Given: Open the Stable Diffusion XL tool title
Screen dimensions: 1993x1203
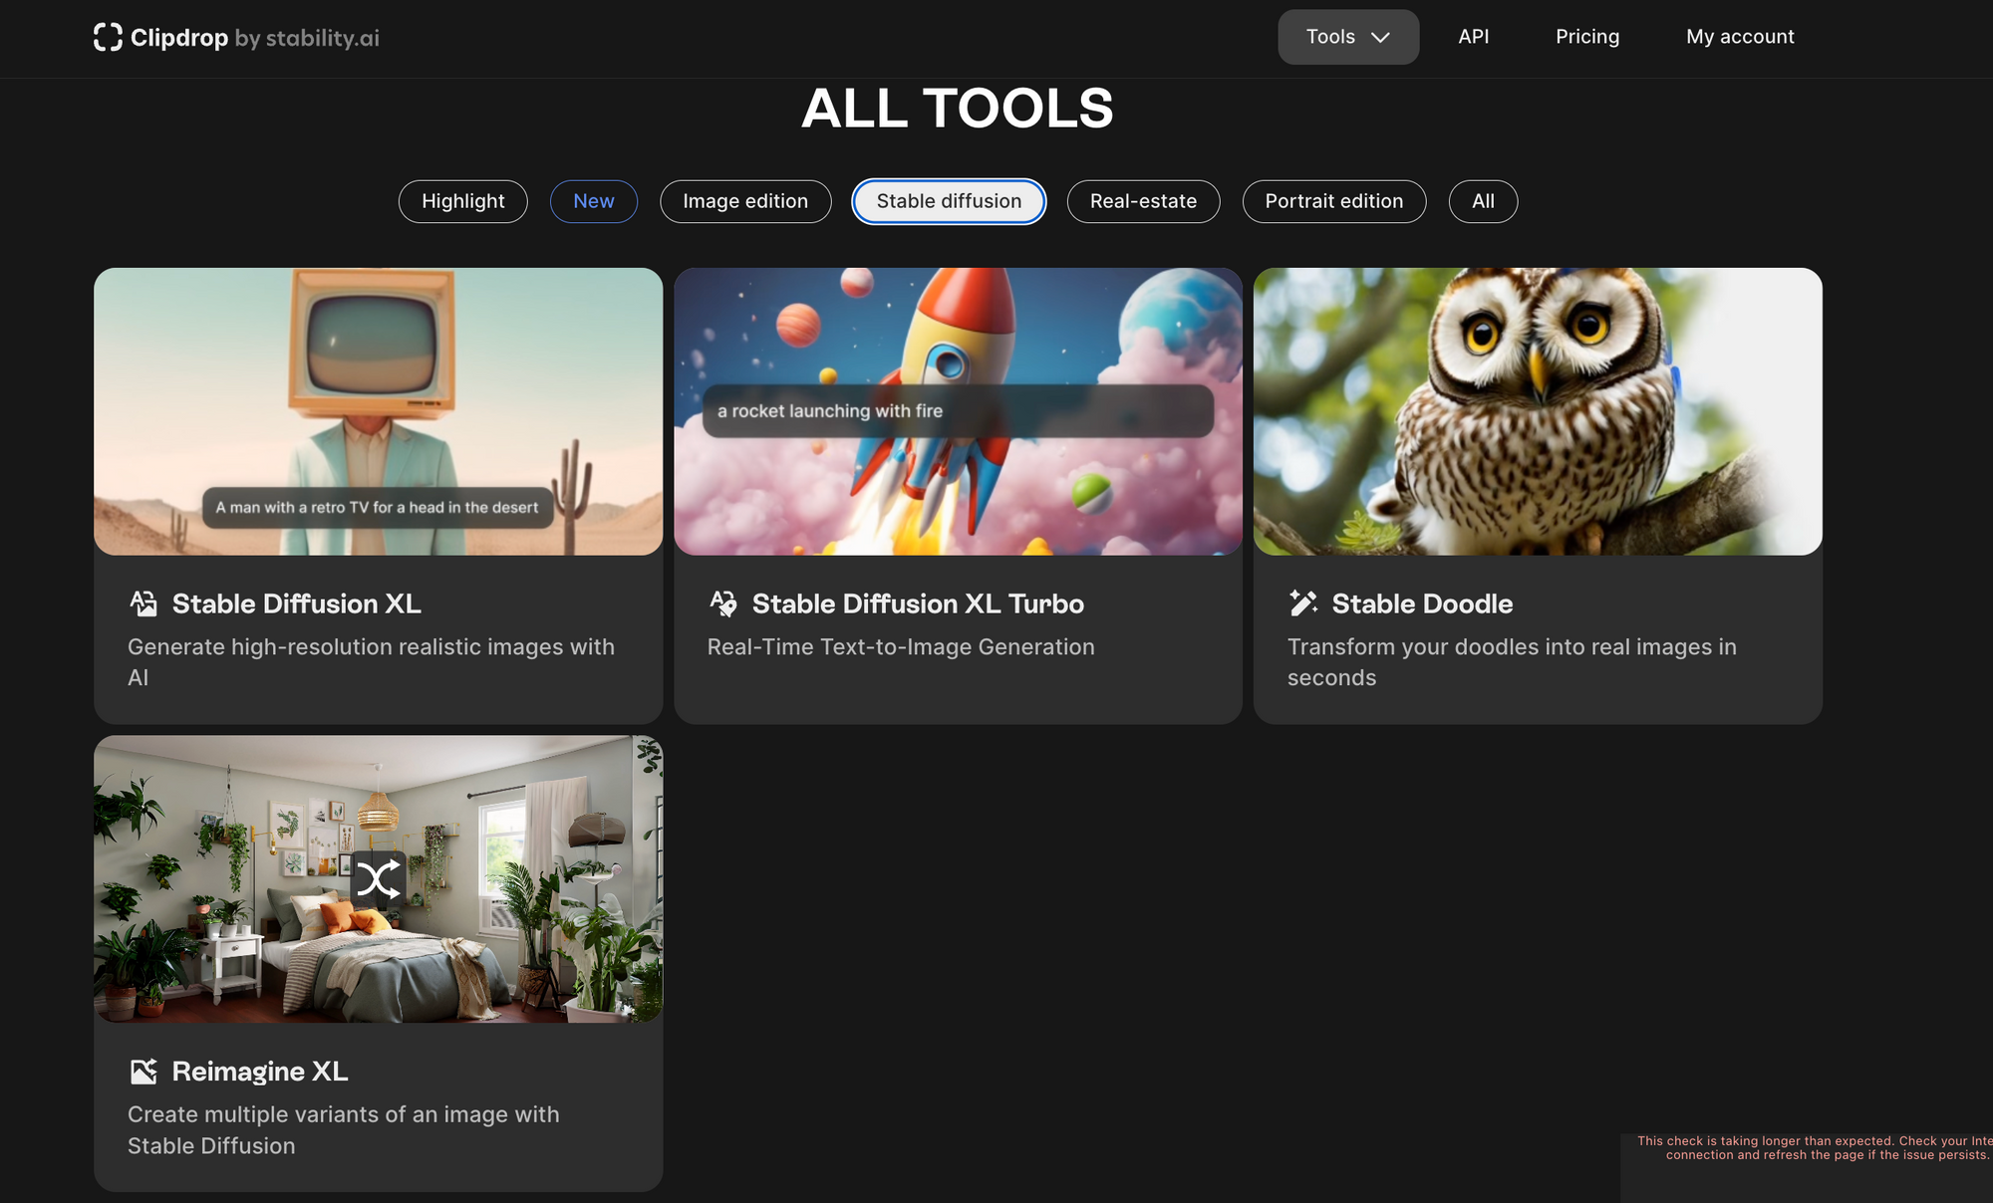Looking at the screenshot, I should [297, 603].
